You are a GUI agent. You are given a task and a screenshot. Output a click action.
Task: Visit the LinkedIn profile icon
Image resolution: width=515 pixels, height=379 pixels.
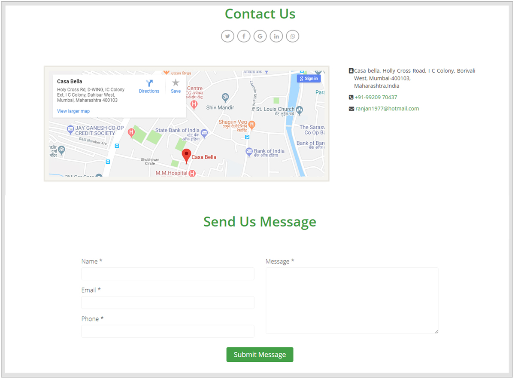coord(276,36)
